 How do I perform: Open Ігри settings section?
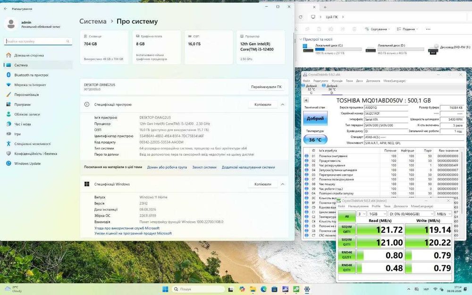[17, 134]
